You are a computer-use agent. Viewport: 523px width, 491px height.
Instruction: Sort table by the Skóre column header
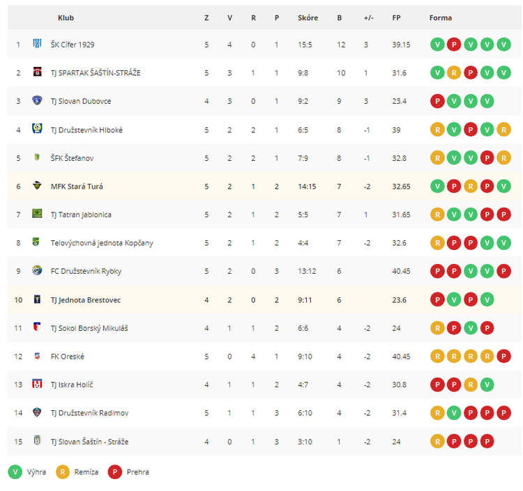point(308,18)
